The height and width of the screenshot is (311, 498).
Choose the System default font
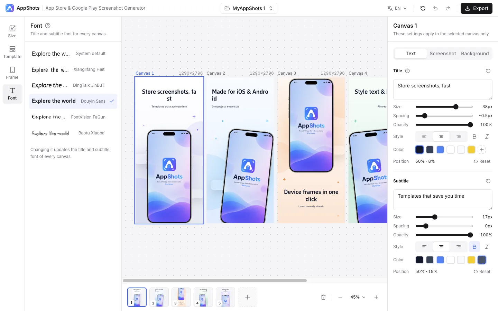(73, 54)
